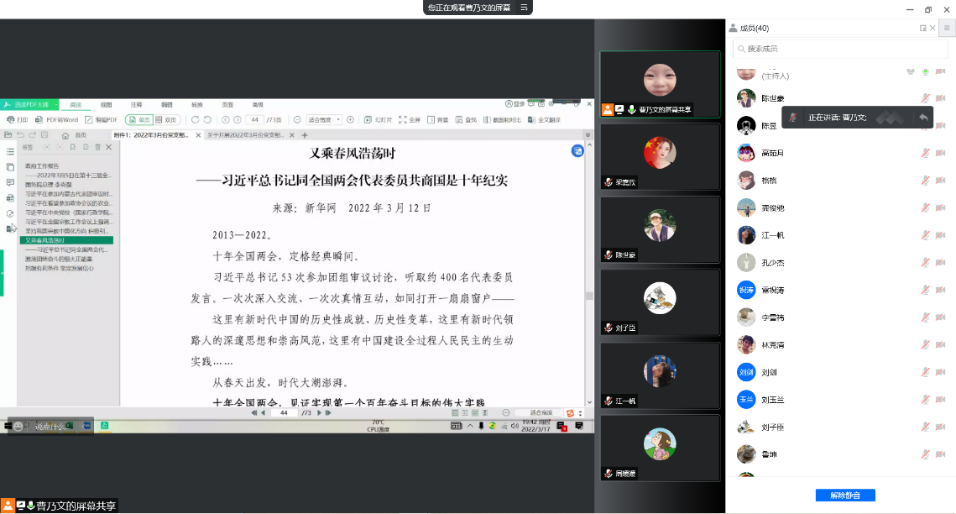Toggle microphone mute for 陈世豪

point(926,98)
